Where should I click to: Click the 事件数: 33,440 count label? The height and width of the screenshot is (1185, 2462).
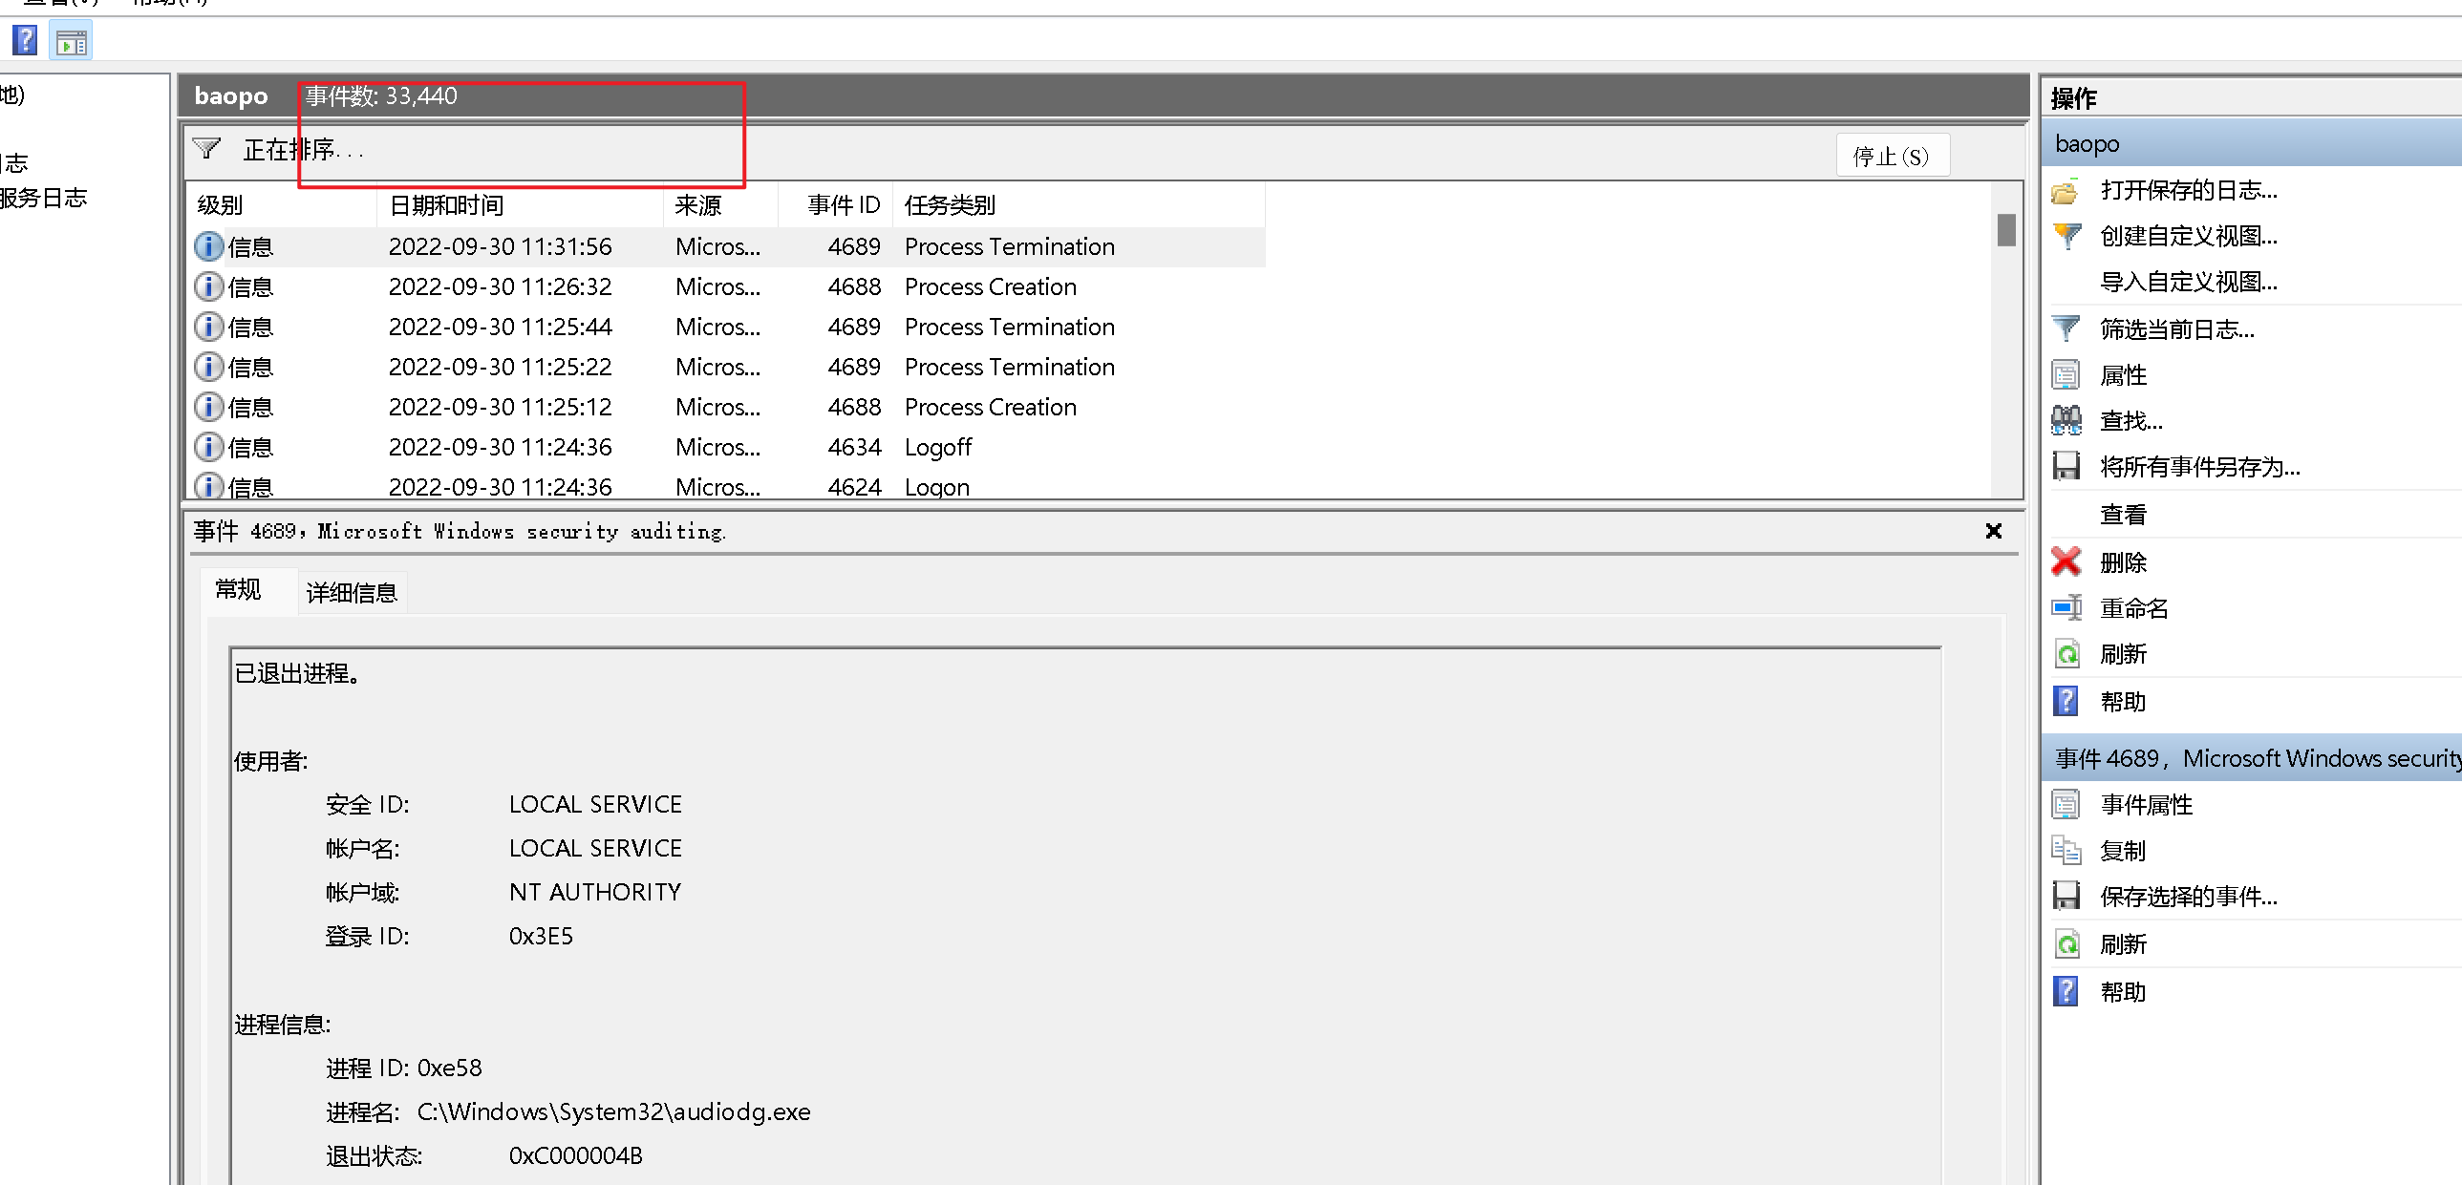click(x=381, y=95)
